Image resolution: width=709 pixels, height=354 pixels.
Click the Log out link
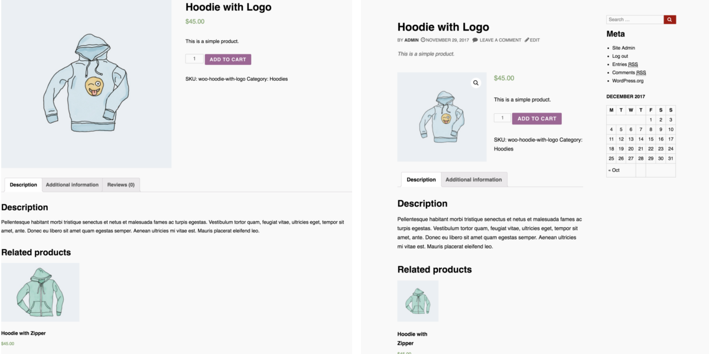click(x=620, y=56)
